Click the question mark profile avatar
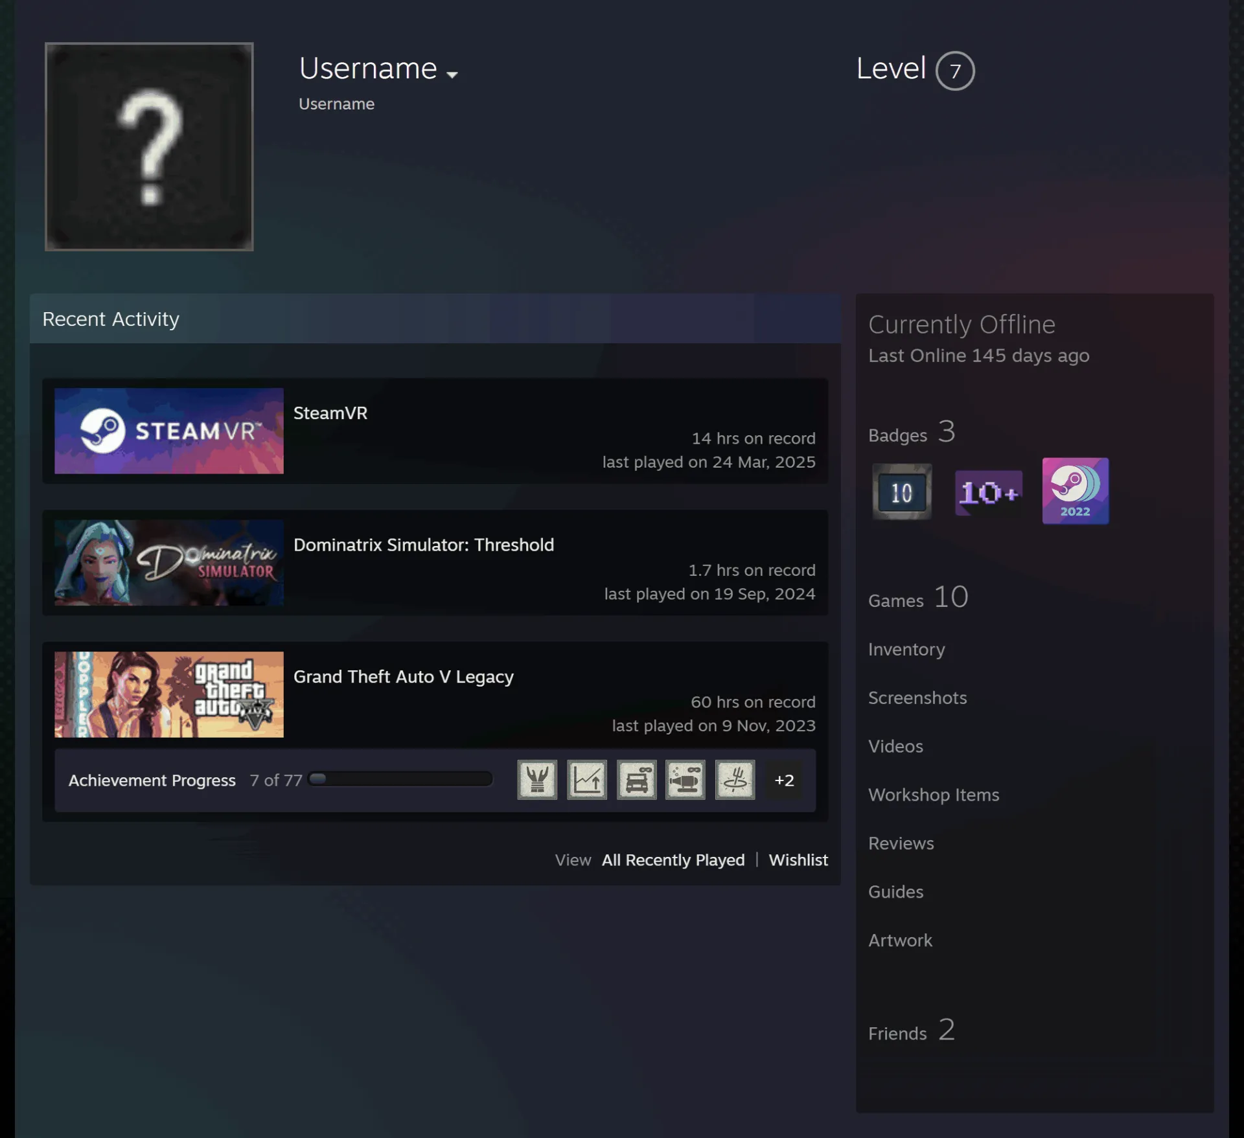The image size is (1244, 1138). pyautogui.click(x=149, y=146)
